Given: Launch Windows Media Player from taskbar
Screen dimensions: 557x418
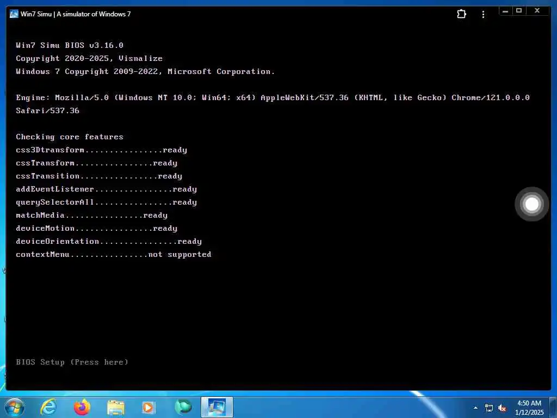Looking at the screenshot, I should [148, 407].
